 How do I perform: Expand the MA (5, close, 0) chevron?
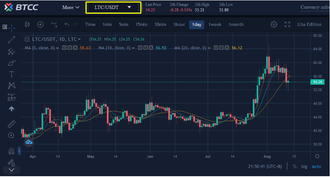point(57,48)
